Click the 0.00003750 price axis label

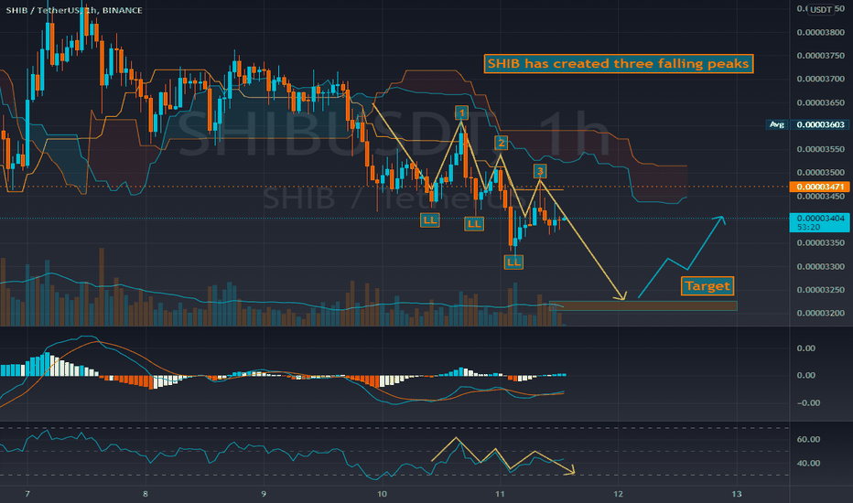[820, 56]
